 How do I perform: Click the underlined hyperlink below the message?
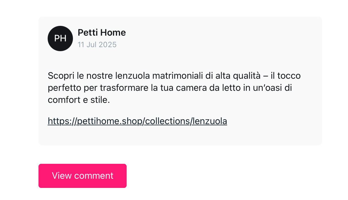[x=137, y=121]
